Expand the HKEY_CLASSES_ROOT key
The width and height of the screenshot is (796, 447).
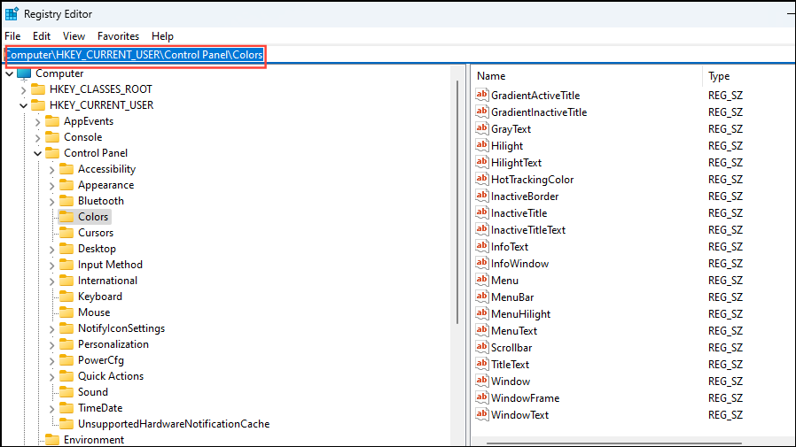(23, 90)
